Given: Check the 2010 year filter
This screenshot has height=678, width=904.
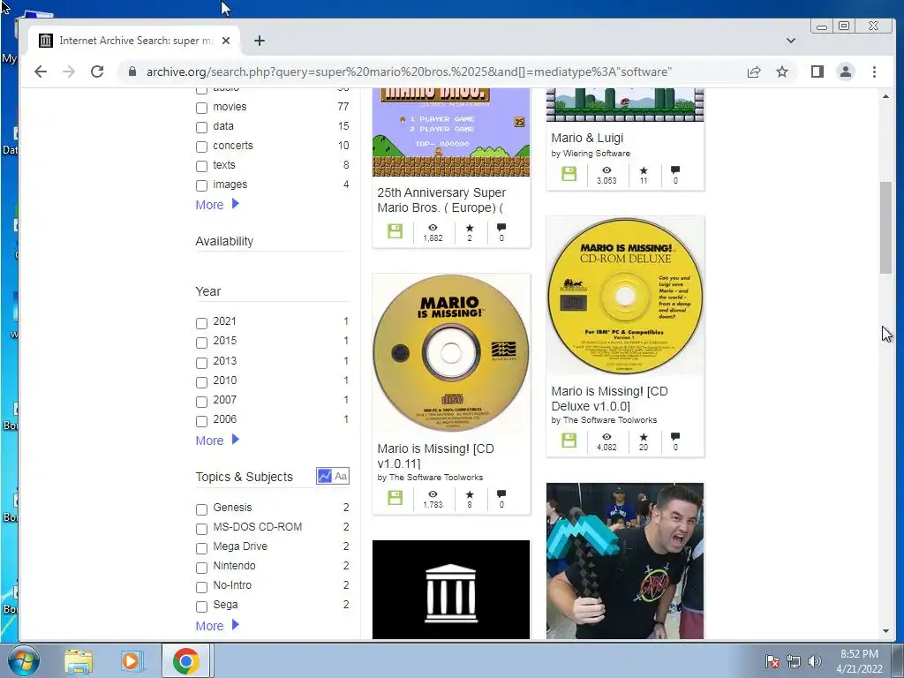Looking at the screenshot, I should (201, 382).
